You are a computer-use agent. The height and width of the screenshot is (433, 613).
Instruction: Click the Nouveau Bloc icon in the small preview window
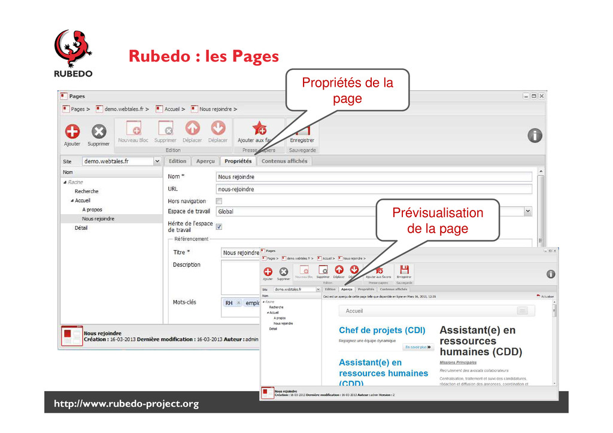[x=304, y=270]
